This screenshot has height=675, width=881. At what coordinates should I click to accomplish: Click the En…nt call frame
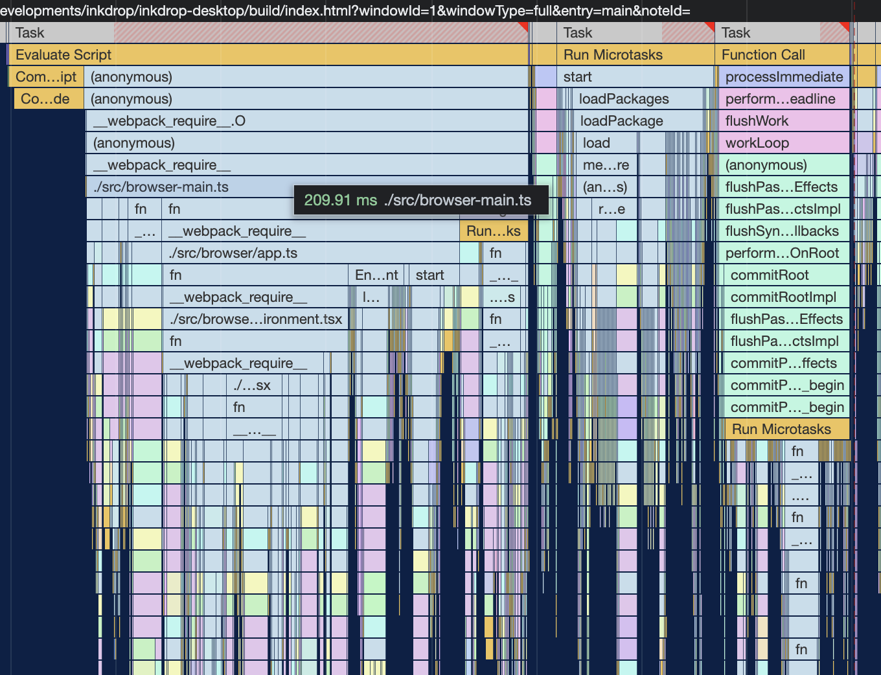(x=376, y=275)
